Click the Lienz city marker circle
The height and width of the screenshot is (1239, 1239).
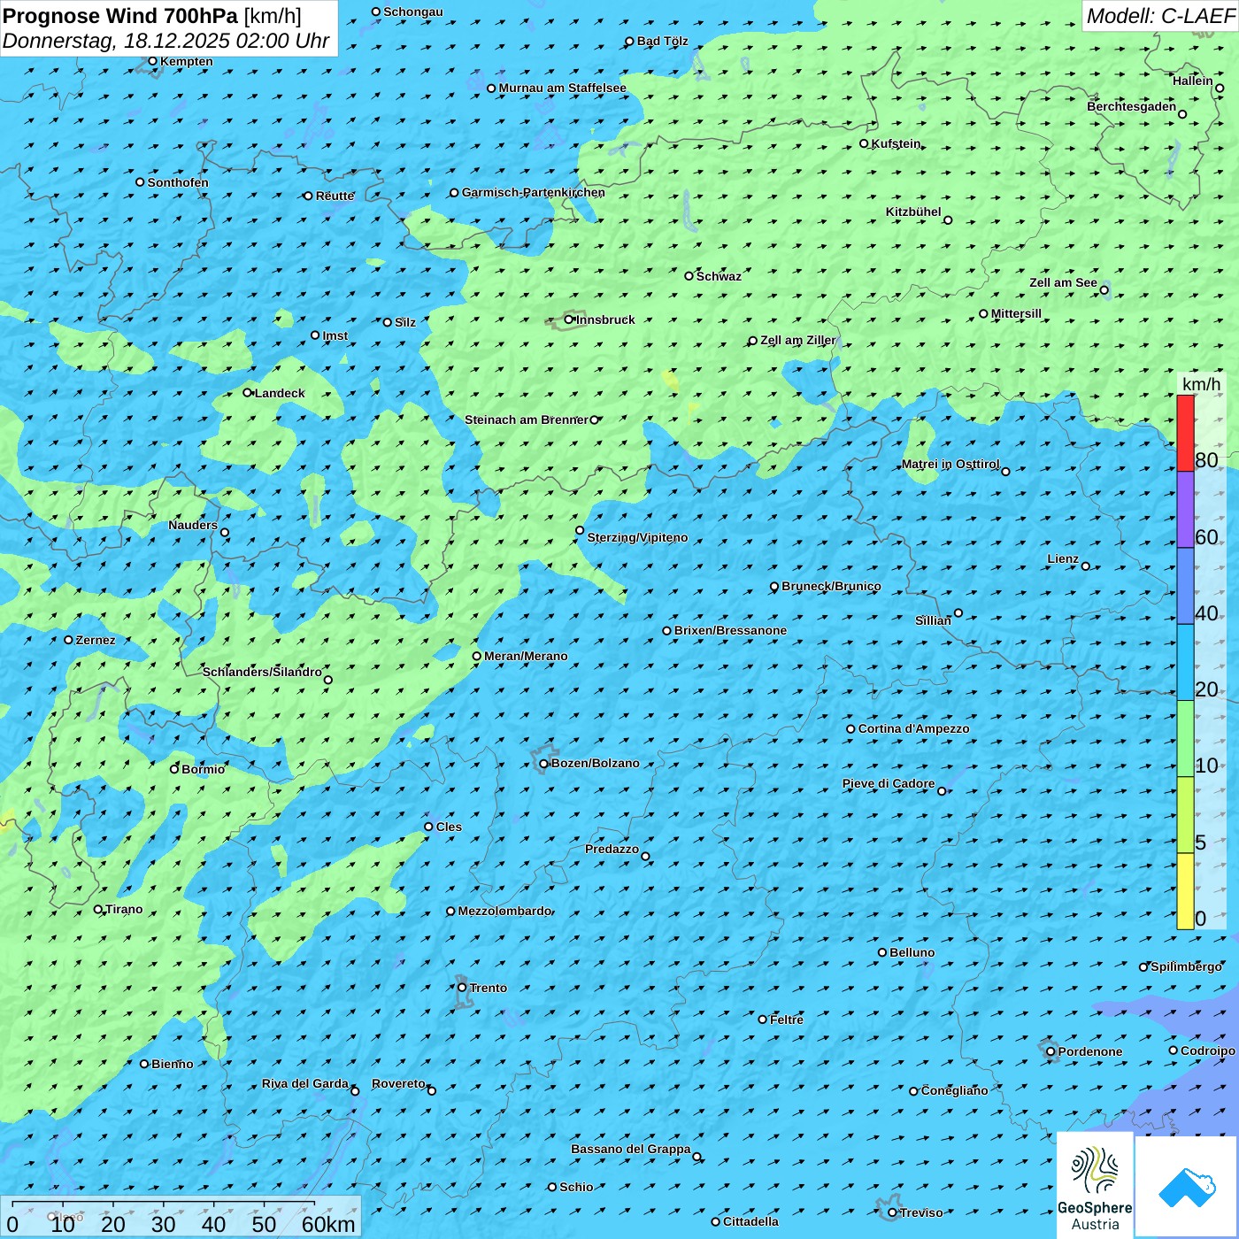pyautogui.click(x=1086, y=566)
